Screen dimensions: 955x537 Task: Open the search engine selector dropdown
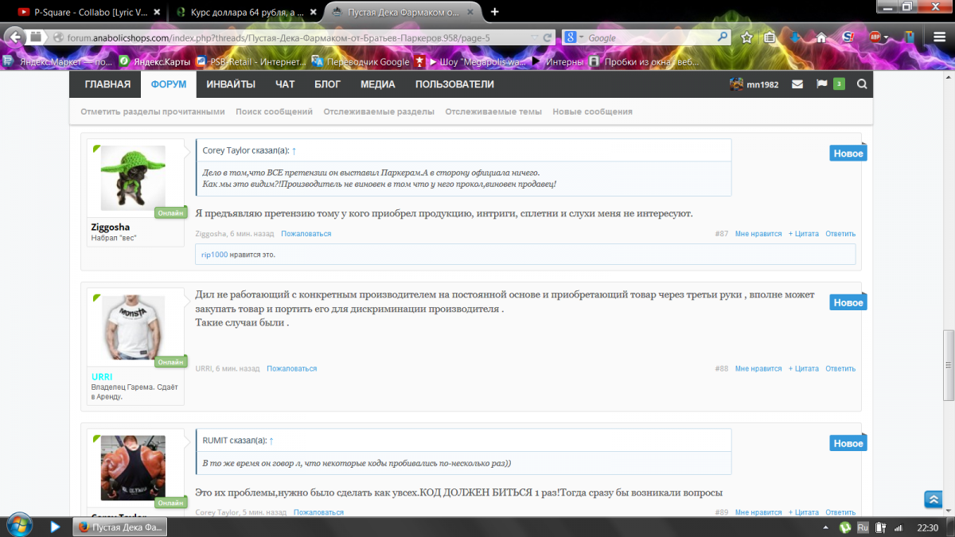[x=575, y=37]
